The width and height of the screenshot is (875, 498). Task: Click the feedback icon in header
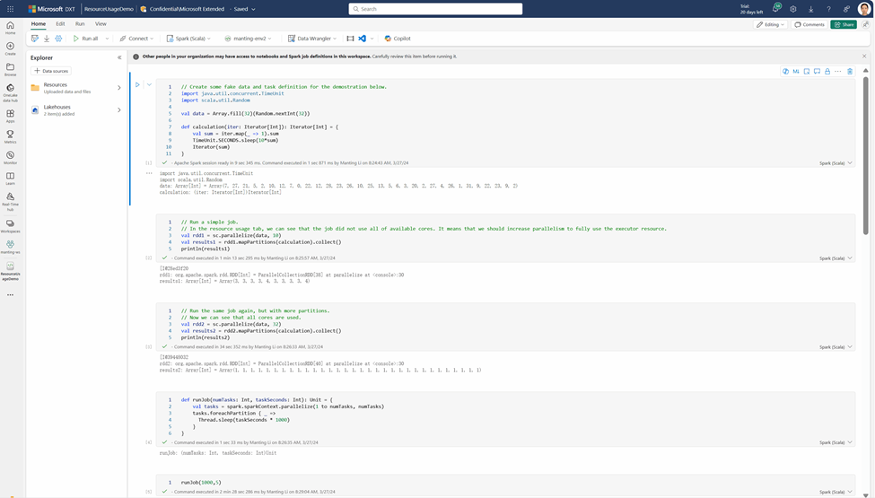846,9
